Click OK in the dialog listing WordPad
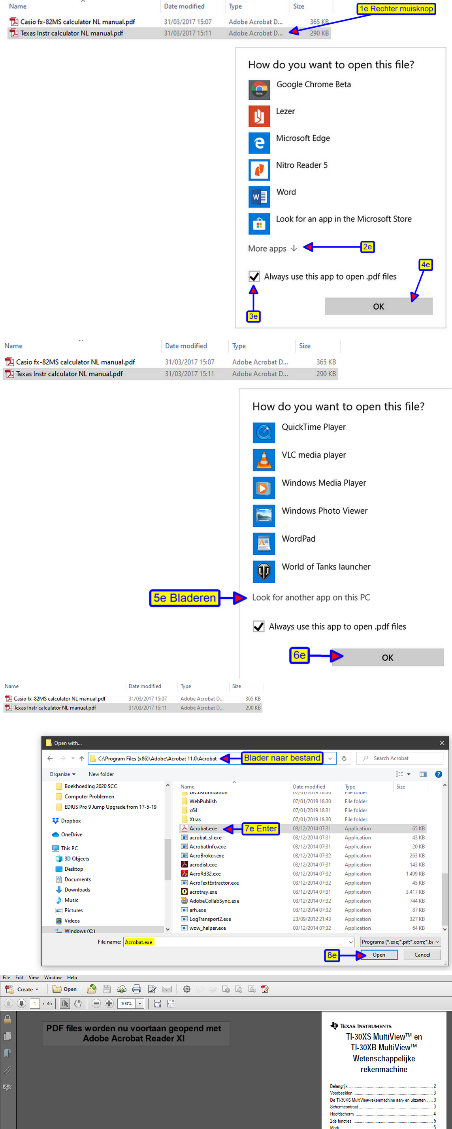This screenshot has width=452, height=1129. 388,657
